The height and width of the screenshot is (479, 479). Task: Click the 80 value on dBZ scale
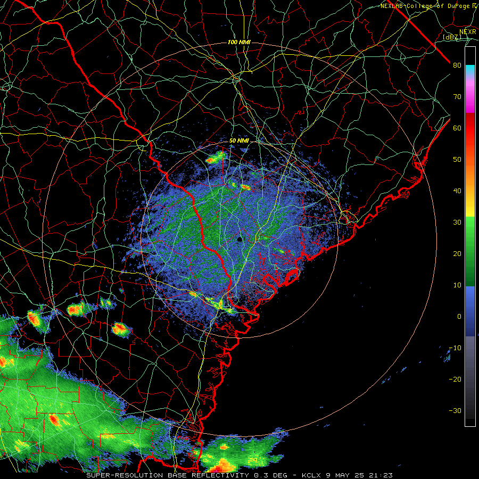pos(457,65)
